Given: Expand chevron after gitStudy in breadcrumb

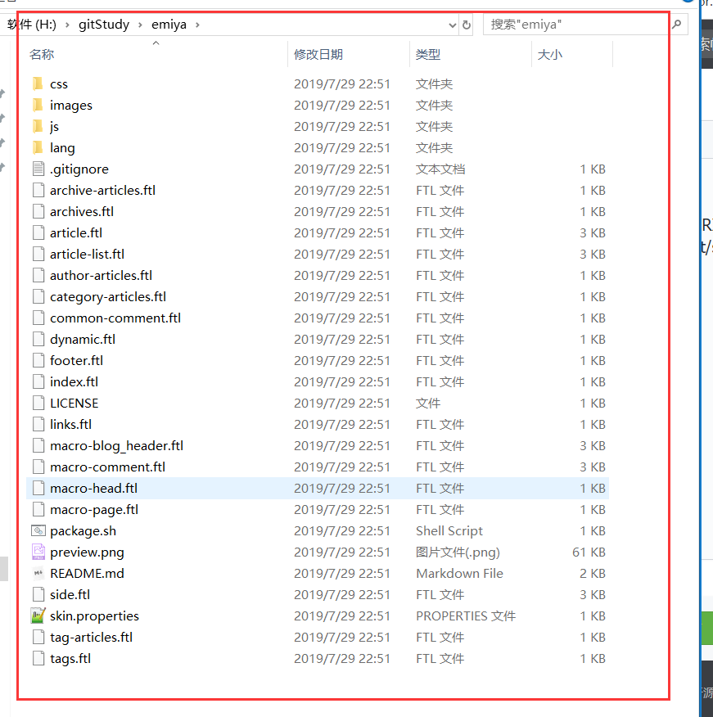Looking at the screenshot, I should (141, 25).
